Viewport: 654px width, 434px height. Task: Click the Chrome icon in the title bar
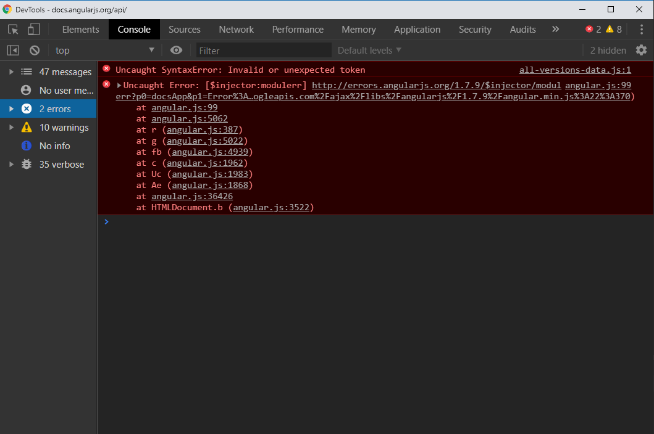[7, 9]
